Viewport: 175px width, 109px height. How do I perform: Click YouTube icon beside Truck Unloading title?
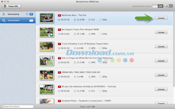tap(60, 44)
